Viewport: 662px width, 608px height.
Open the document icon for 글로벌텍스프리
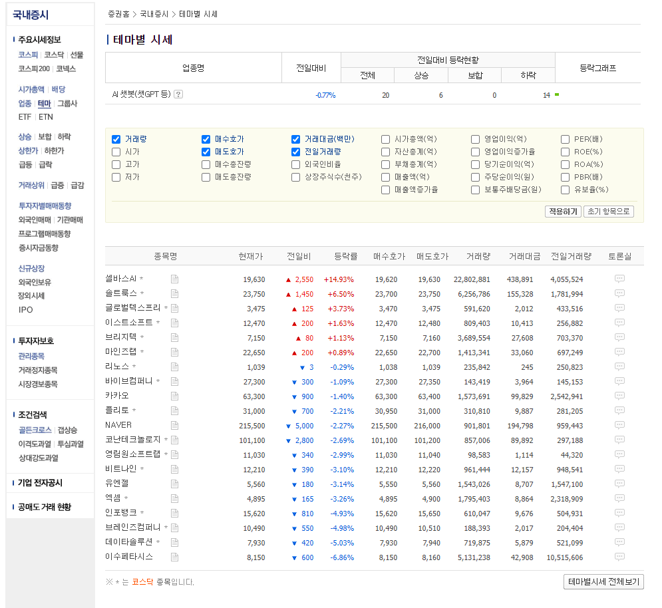(175, 308)
